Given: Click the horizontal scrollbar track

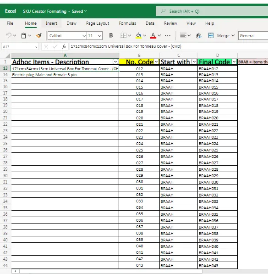Looking at the screenshot, I should 111,271.
